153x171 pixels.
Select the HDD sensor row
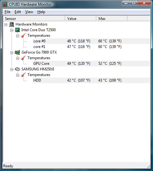pos(91,80)
